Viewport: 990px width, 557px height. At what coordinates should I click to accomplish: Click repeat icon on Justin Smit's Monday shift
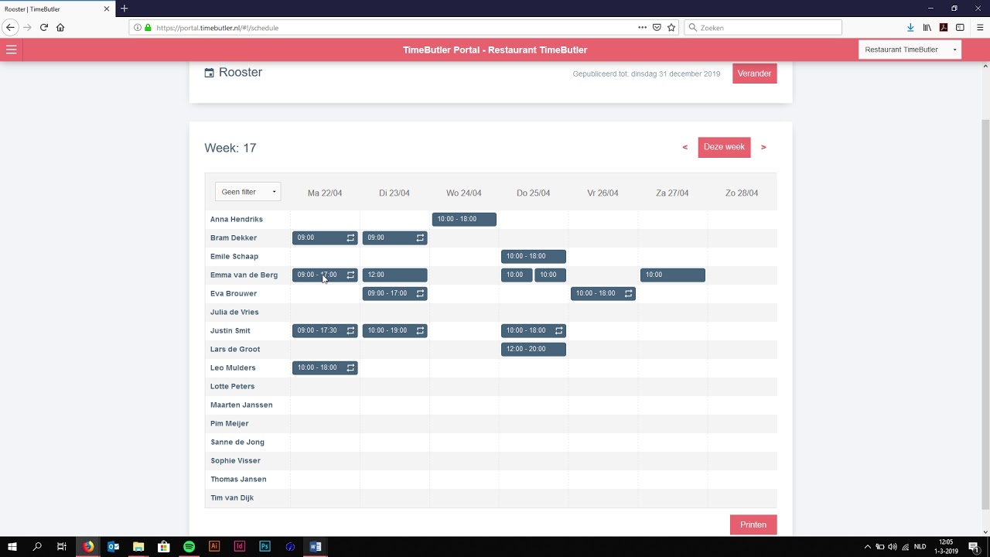(350, 330)
